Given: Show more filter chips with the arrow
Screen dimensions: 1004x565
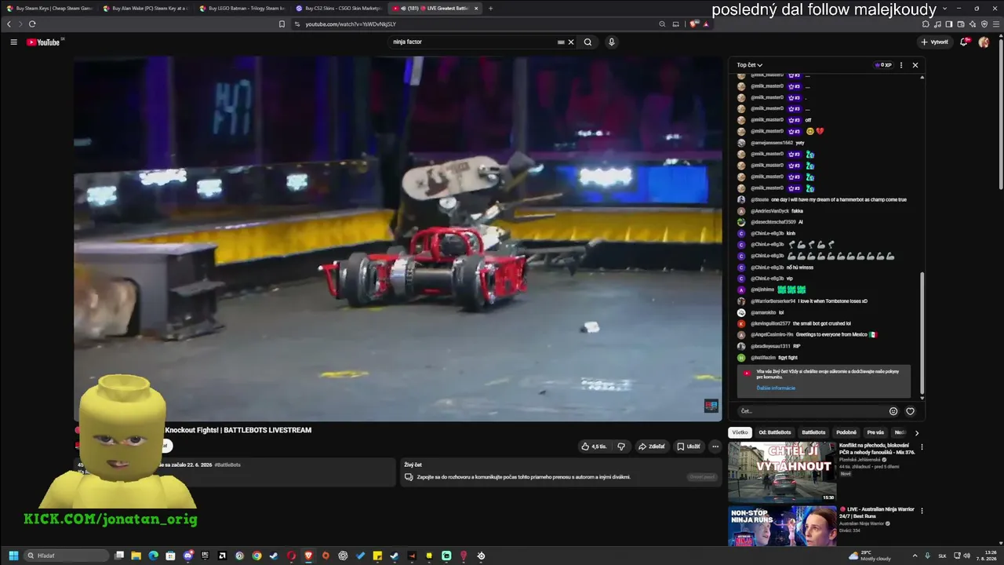Looking at the screenshot, I should pos(916,432).
